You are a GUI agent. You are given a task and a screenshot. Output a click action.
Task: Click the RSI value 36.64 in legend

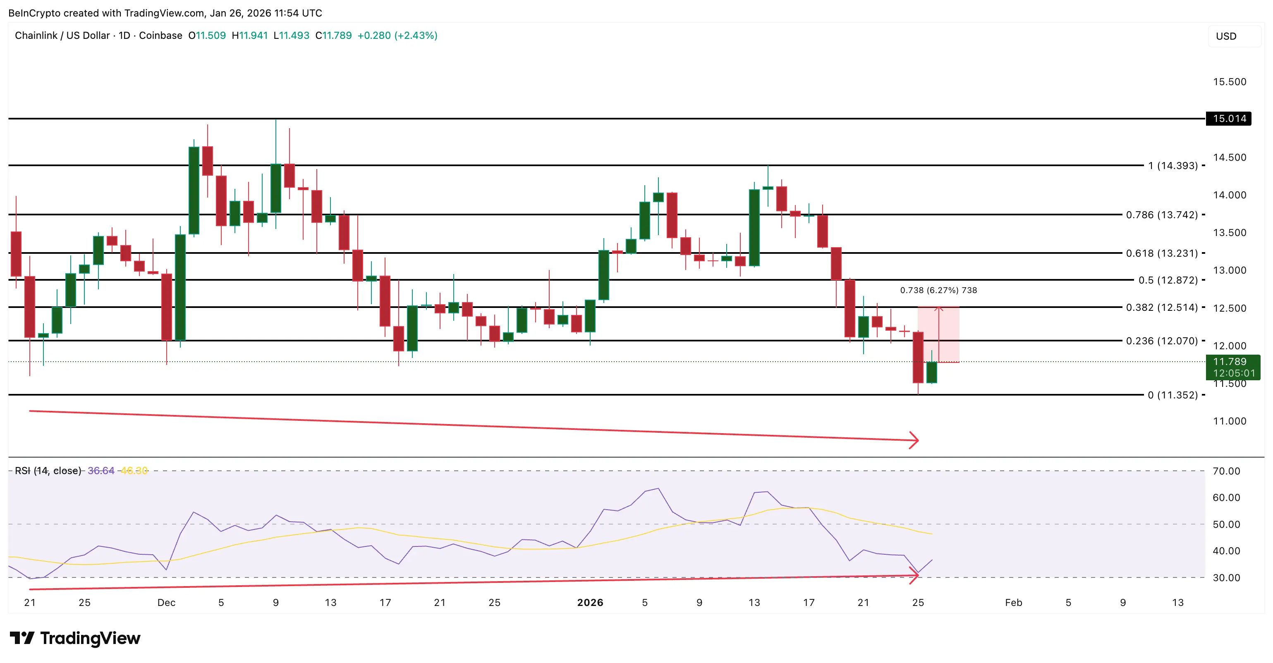click(101, 470)
